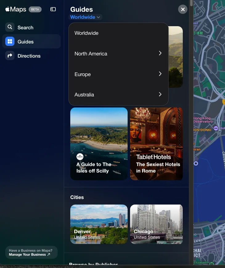Collapse the Worldwide region dropdown
The height and width of the screenshot is (268, 225).
85,17
